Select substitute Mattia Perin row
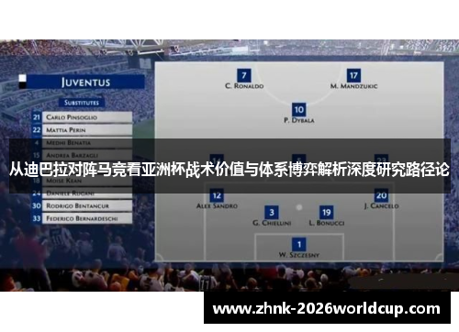 click(87, 130)
